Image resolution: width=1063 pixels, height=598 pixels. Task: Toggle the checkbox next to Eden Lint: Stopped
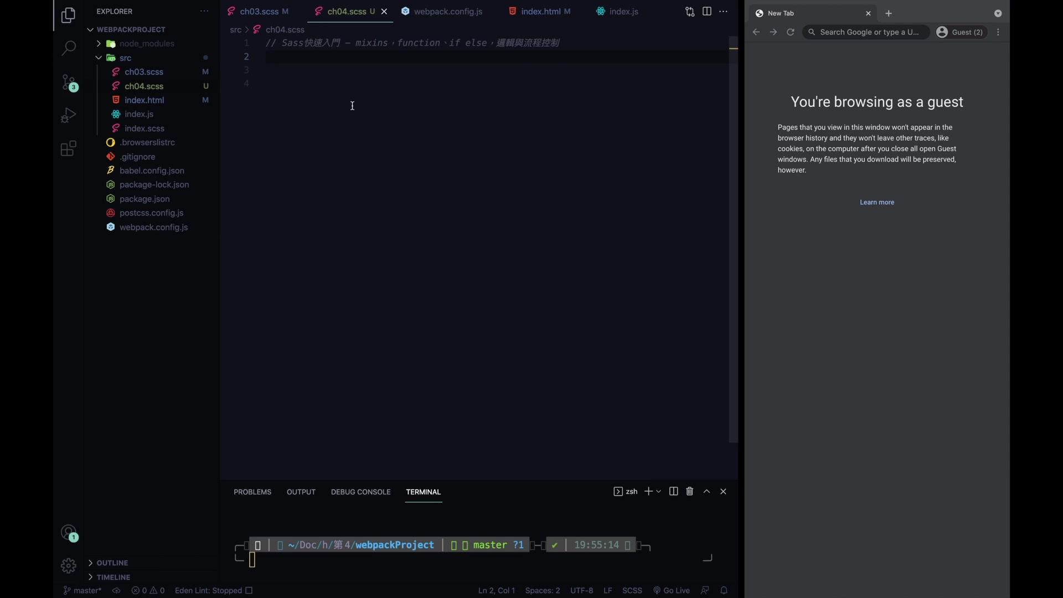[248, 590]
